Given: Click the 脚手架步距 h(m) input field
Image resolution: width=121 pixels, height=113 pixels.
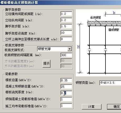Looking at the screenshot, I should 66,26.
